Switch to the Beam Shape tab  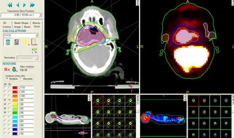pos(22,23)
